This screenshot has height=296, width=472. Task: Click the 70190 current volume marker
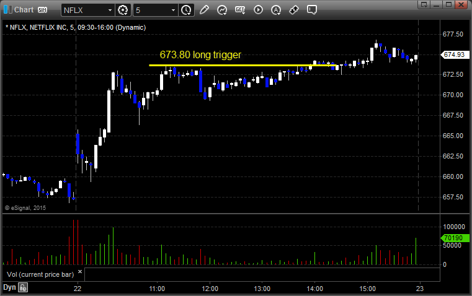pyautogui.click(x=455, y=238)
